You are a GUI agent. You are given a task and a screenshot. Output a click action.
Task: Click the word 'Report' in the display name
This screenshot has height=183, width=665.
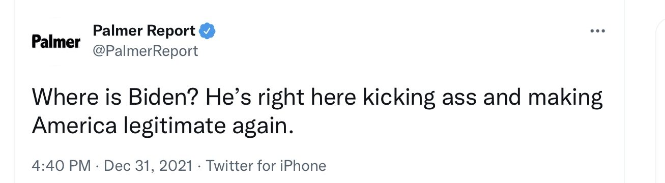tap(171, 31)
